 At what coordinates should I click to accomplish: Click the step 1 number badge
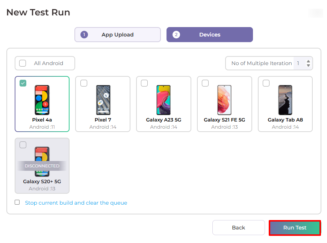point(84,35)
